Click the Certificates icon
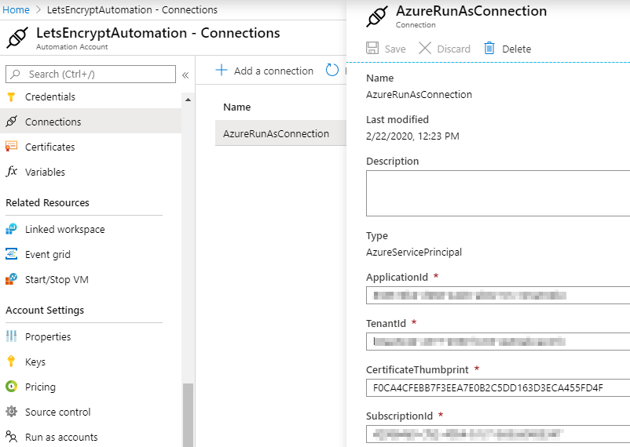 click(x=11, y=147)
